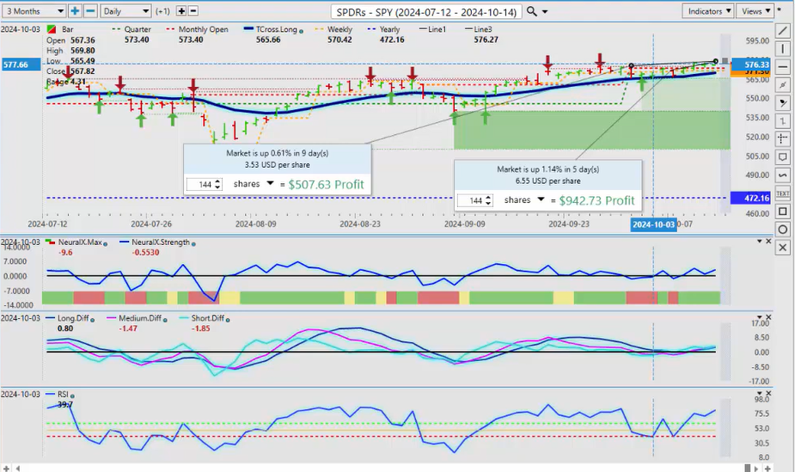Decrease shares in $507.63 profit box
This screenshot has height=472, width=795.
[x=217, y=187]
